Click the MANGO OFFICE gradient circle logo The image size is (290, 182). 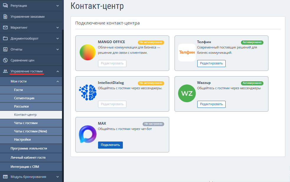(x=87, y=52)
